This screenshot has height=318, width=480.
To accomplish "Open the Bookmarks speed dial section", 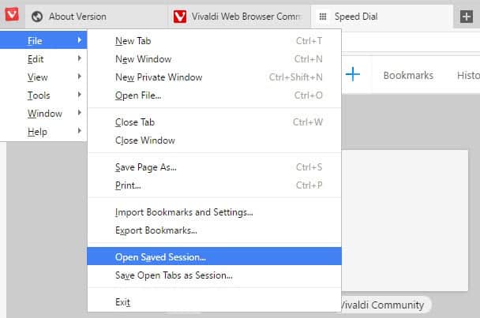I will pos(408,75).
